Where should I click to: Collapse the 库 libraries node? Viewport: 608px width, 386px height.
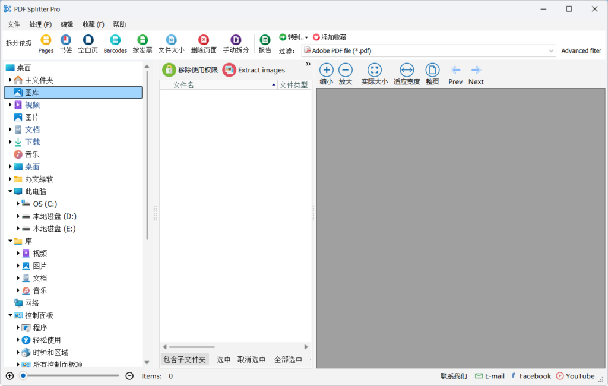[x=10, y=241]
